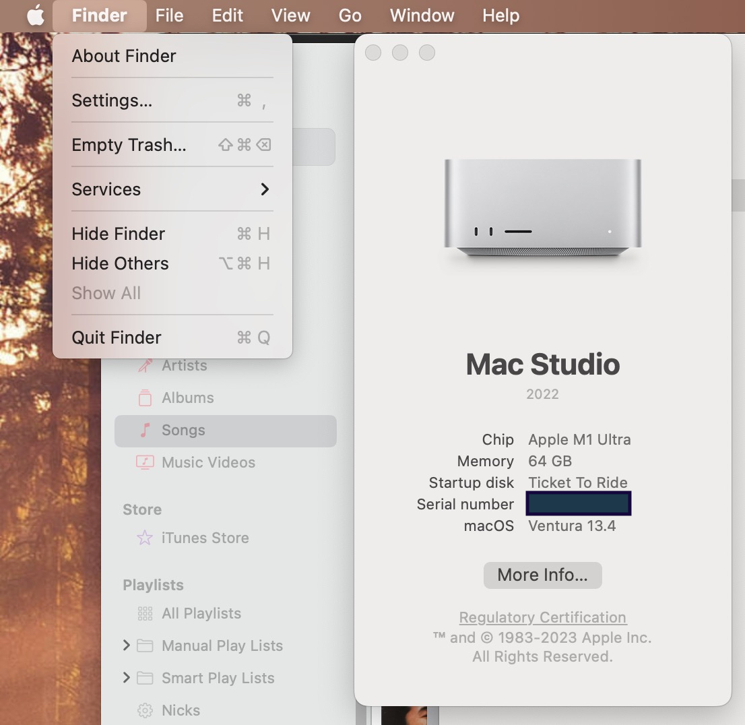Viewport: 745px width, 725px height.
Task: Open the File menu
Action: click(169, 15)
